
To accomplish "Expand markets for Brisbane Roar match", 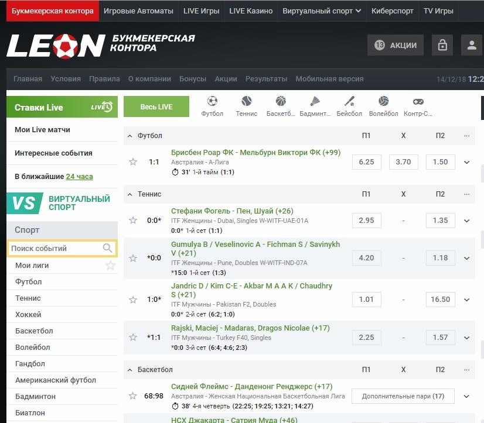I will click(466, 162).
